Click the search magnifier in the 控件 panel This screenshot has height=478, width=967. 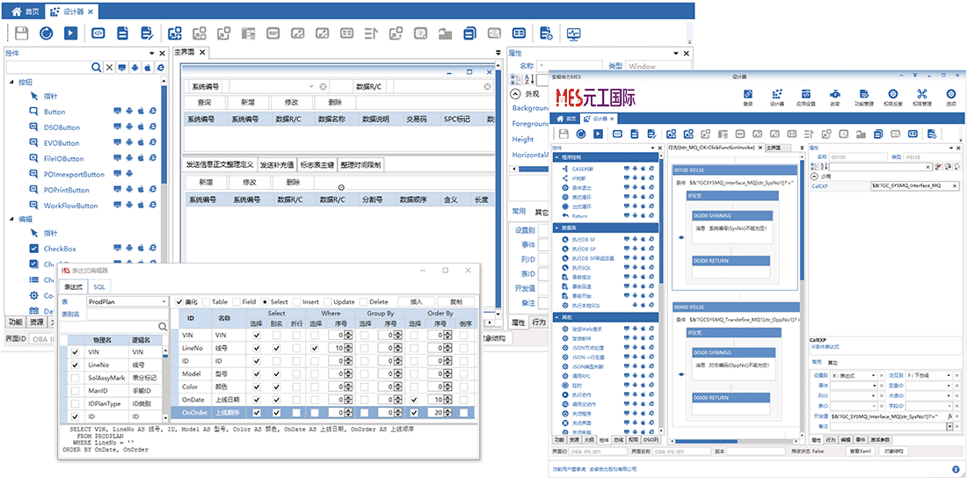pyautogui.click(x=95, y=68)
